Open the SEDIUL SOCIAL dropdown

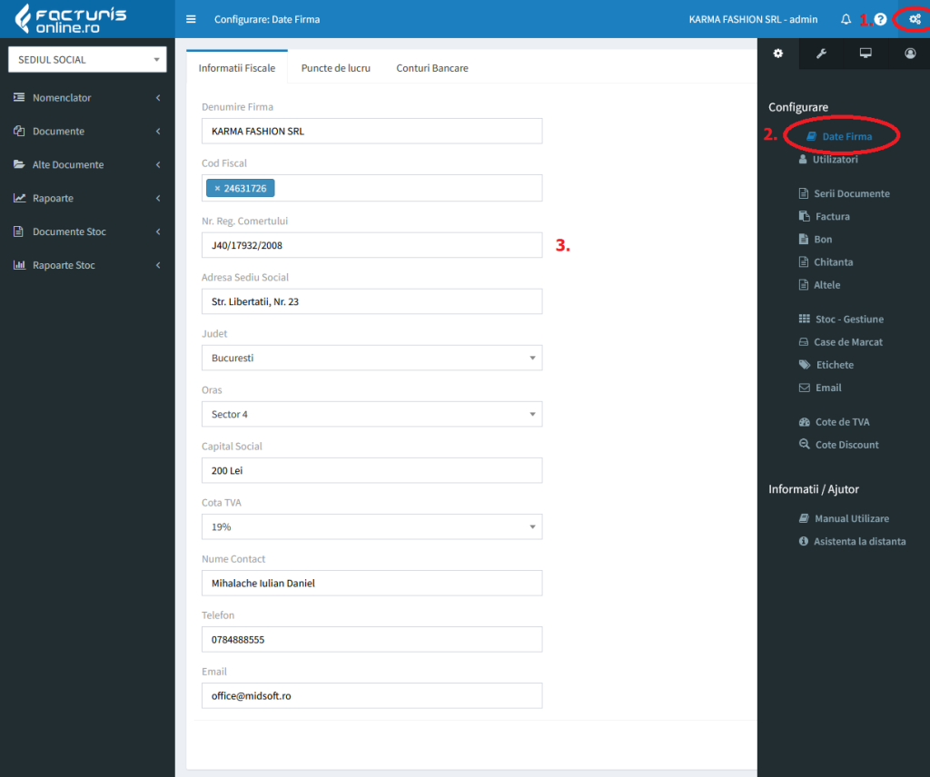pos(87,59)
